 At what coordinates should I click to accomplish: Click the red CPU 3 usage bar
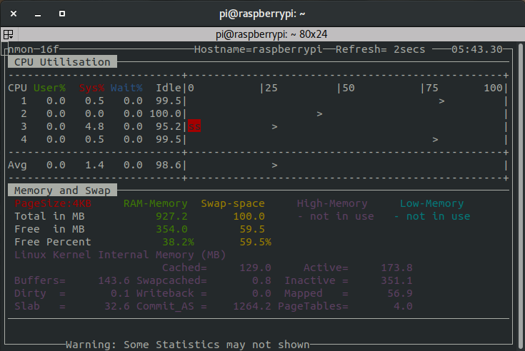tap(195, 127)
